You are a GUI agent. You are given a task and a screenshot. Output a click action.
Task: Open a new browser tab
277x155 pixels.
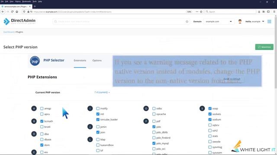(35, 6)
